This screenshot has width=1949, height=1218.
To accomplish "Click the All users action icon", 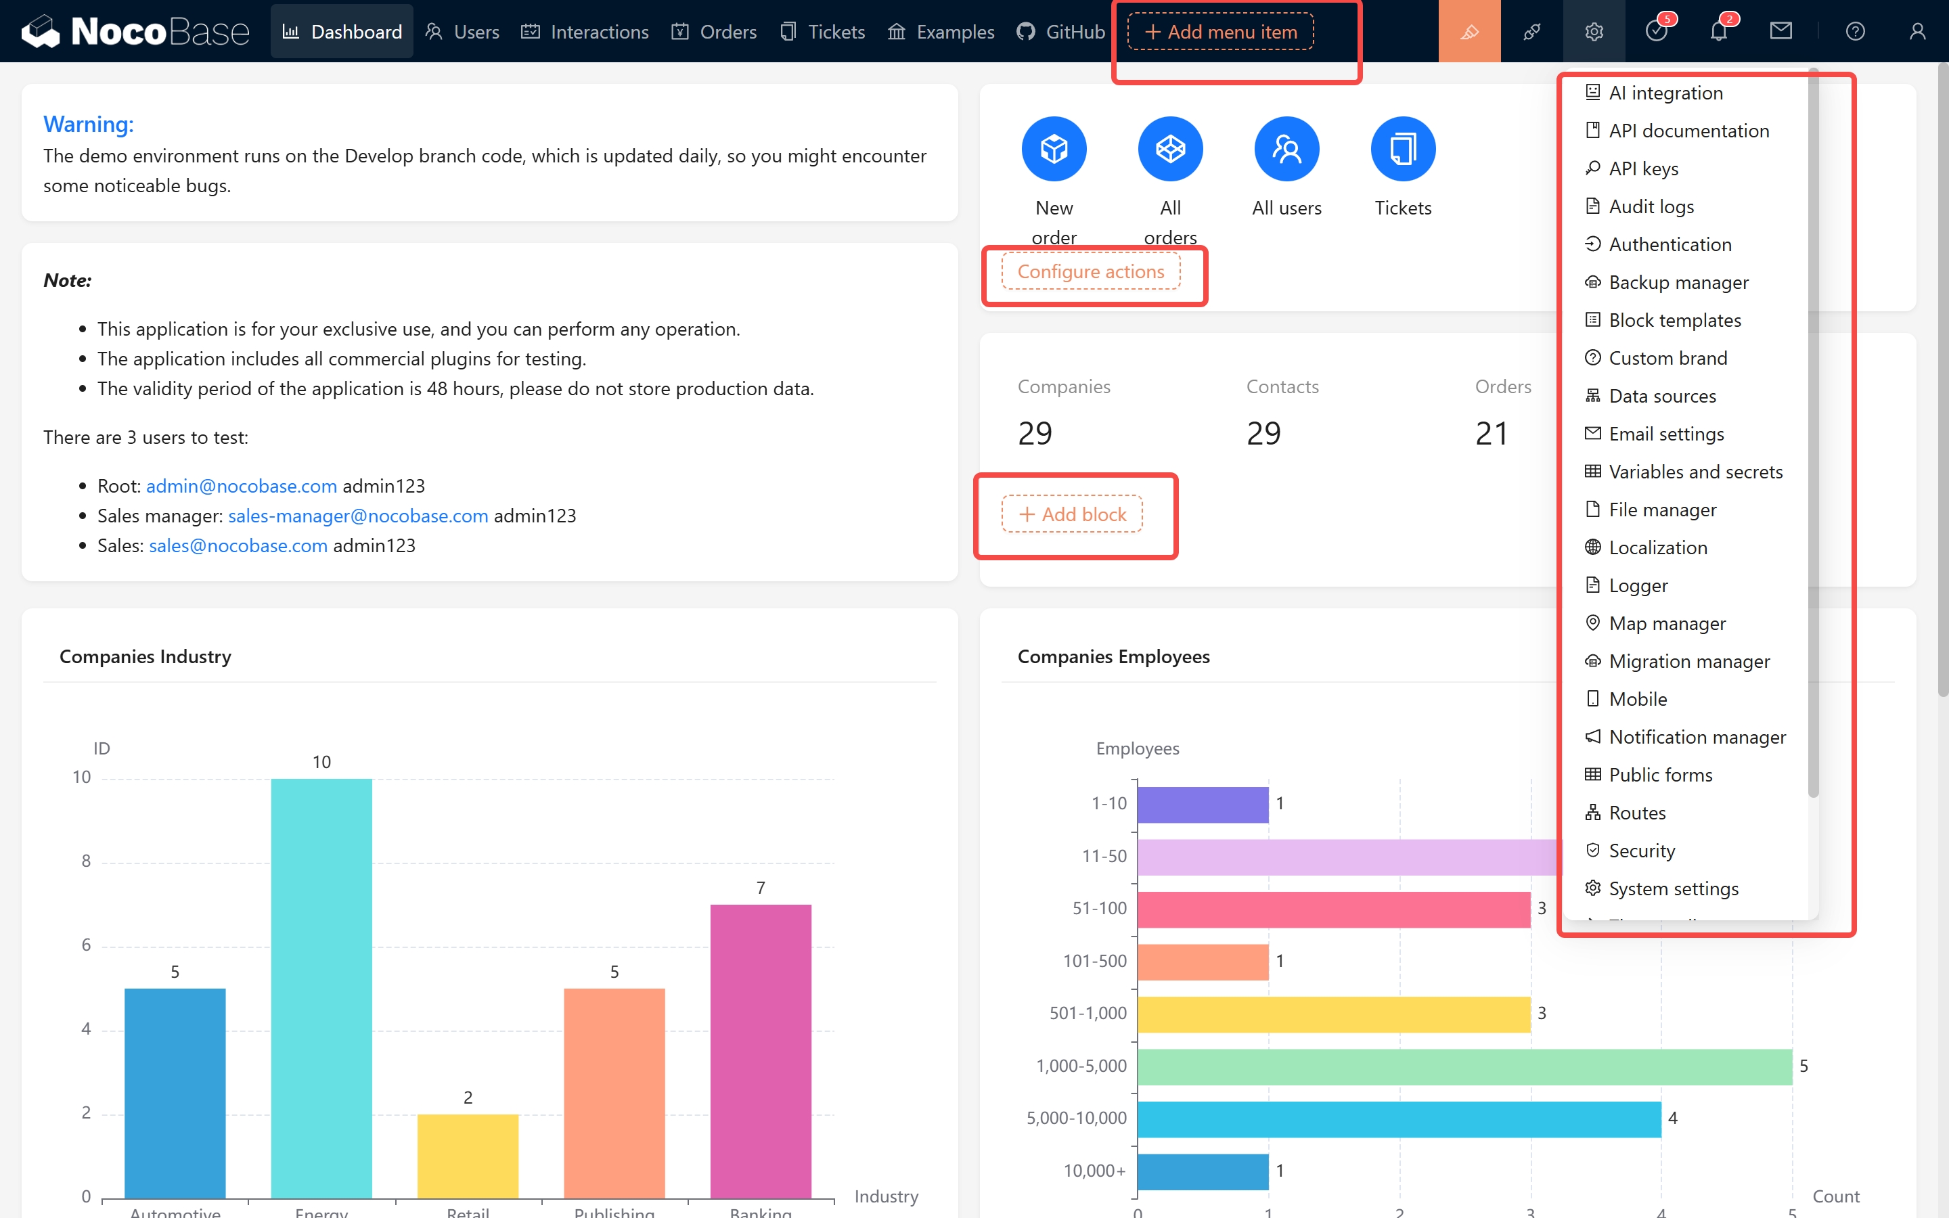I will tap(1286, 149).
